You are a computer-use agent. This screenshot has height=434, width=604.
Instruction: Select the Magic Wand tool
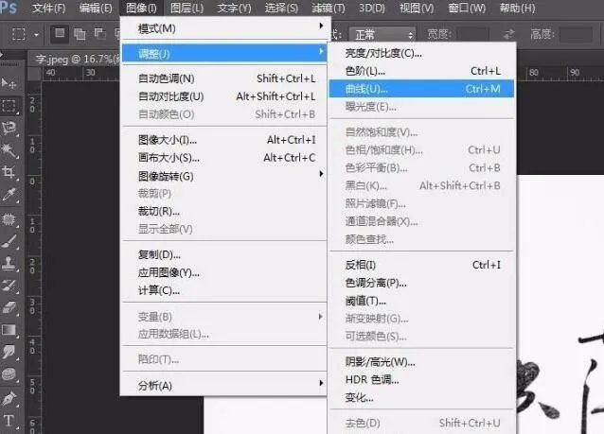click(9, 150)
